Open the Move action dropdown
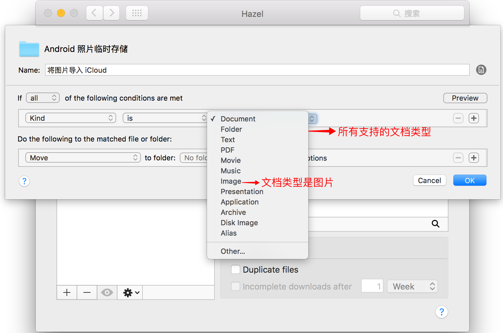This screenshot has height=333, width=503. 83,158
